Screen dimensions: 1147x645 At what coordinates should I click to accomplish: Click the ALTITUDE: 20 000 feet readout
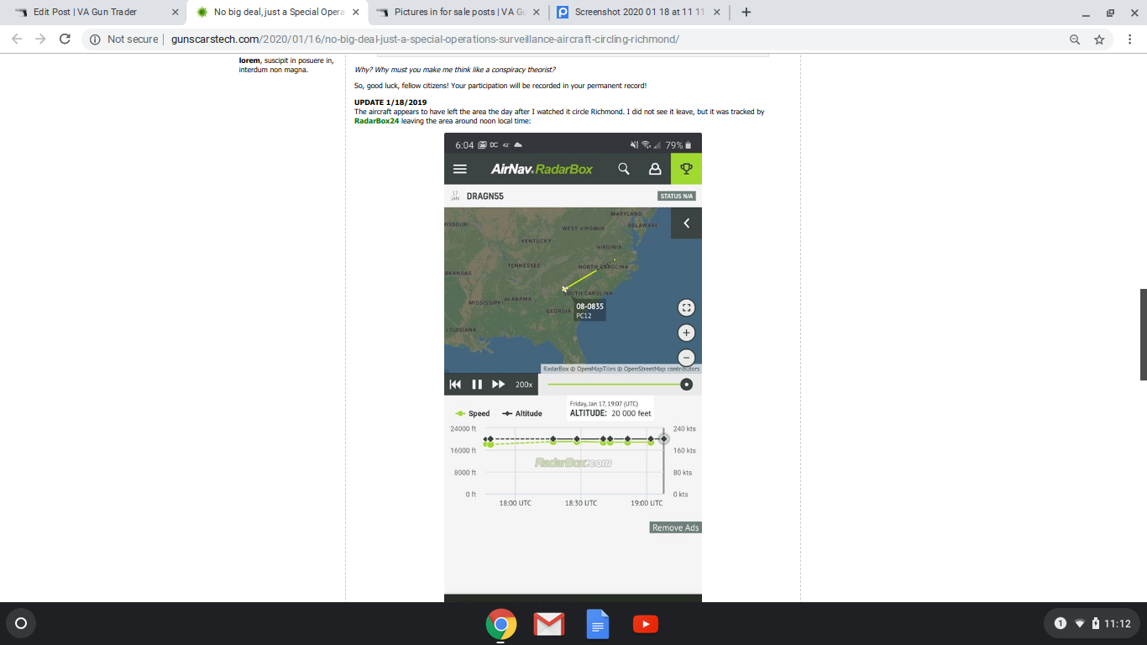[x=610, y=413]
